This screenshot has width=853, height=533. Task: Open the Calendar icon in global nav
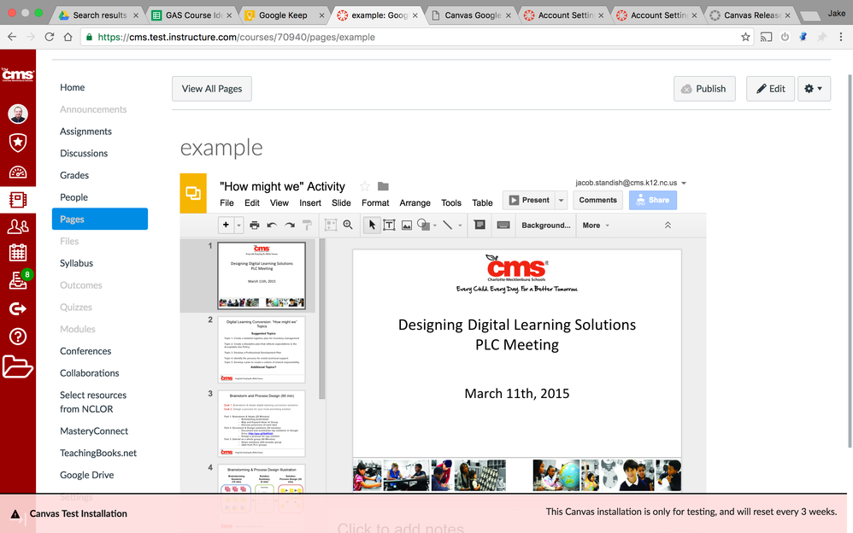coord(18,252)
